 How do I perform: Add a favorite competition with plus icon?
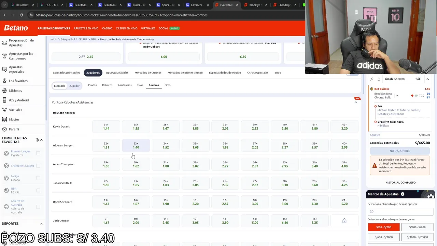pos(37,140)
